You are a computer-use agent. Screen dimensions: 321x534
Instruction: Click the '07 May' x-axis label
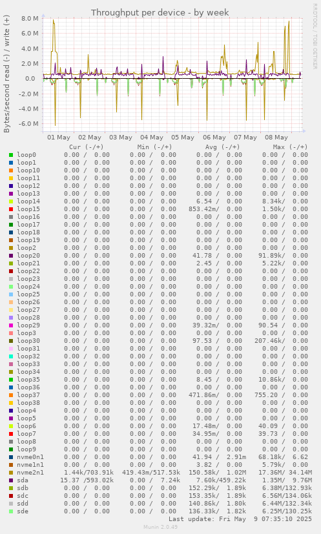(x=245, y=138)
